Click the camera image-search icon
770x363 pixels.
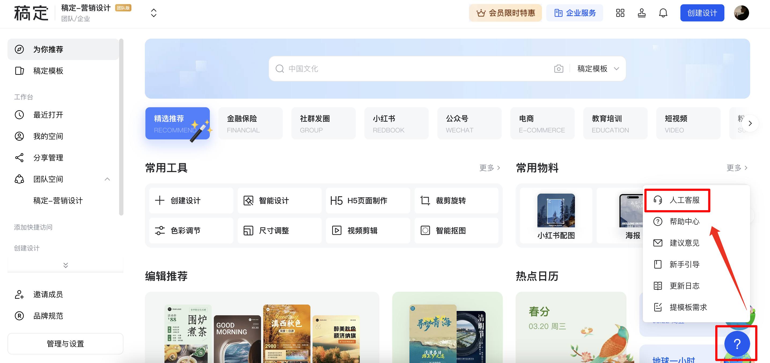point(558,69)
